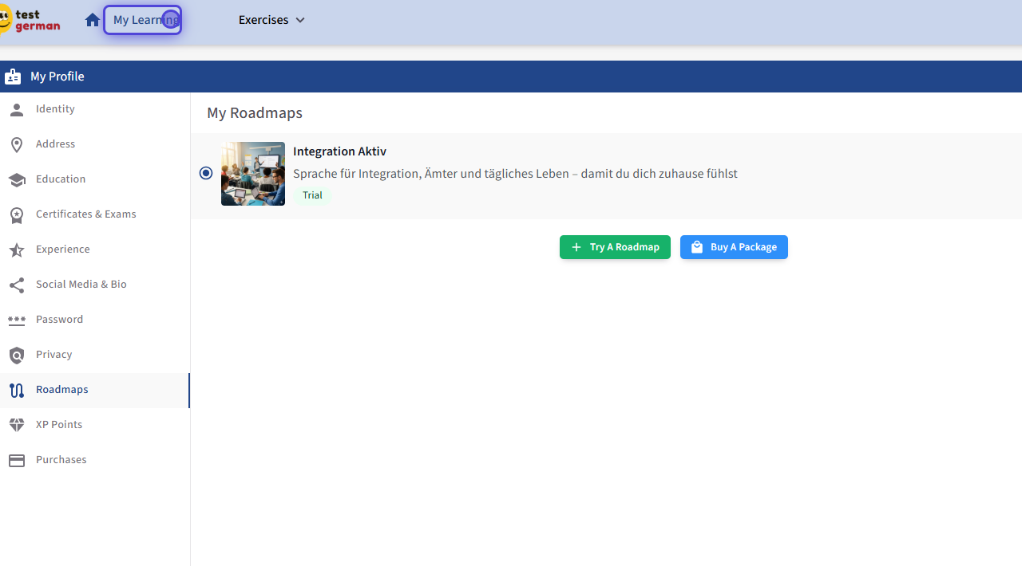Open the Integration Aktiv roadmap thumbnail
Screen dimensions: 1022x566
click(253, 174)
